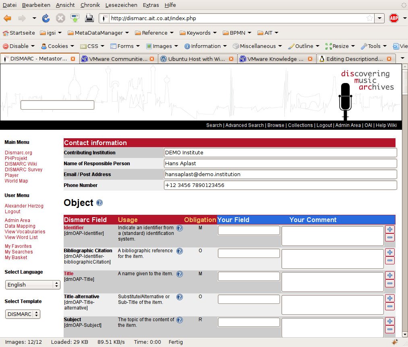Open the Data Mapping sidebar link
The width and height of the screenshot is (408, 347).
[x=20, y=226]
